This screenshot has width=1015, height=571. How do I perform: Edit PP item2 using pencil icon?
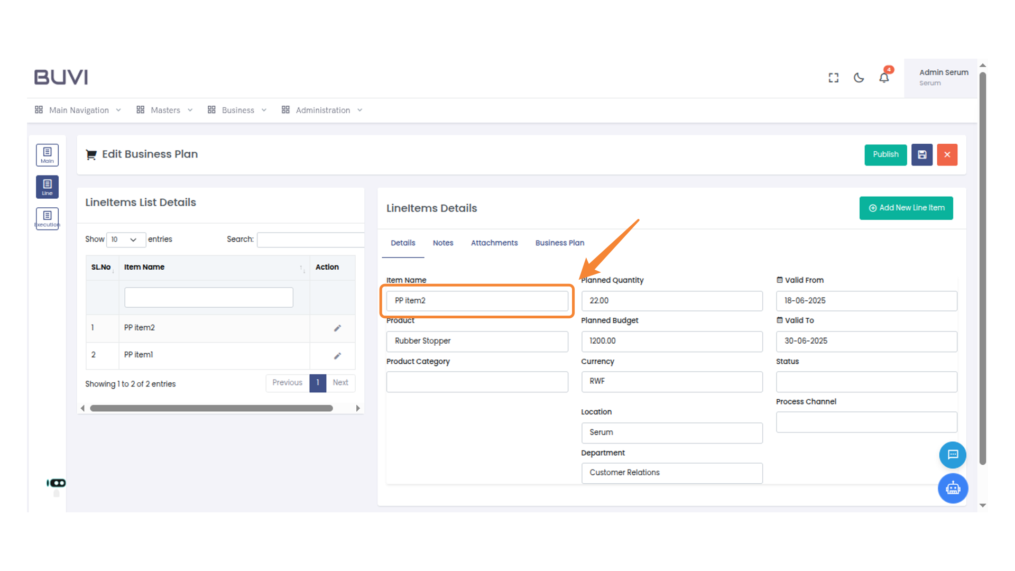pyautogui.click(x=337, y=328)
